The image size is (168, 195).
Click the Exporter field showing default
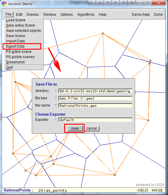[x=95, y=120]
